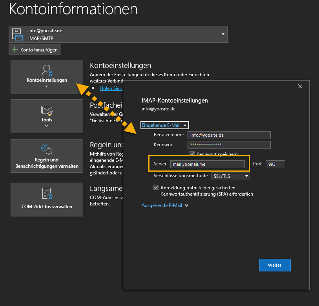Close the IMAP-Kontoeinstellungen dialog with X
319x306 pixels.
[x=300, y=86]
